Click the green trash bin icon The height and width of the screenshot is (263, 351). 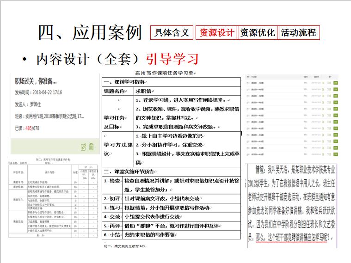91,147
